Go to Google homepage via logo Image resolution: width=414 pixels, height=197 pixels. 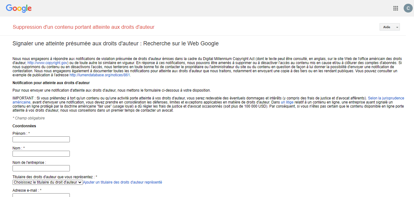pyautogui.click(x=19, y=8)
